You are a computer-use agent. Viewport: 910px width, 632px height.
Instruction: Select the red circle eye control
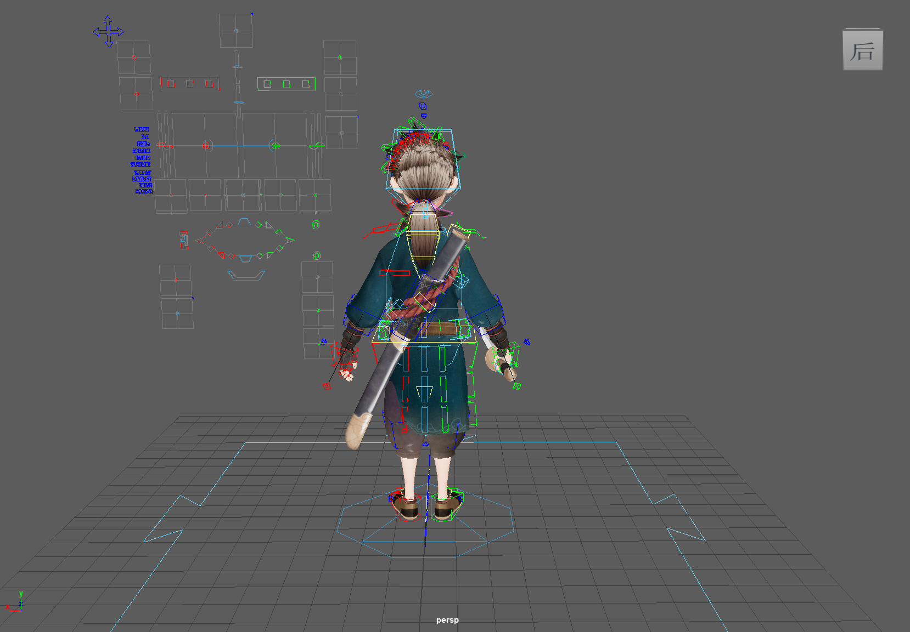pos(206,146)
